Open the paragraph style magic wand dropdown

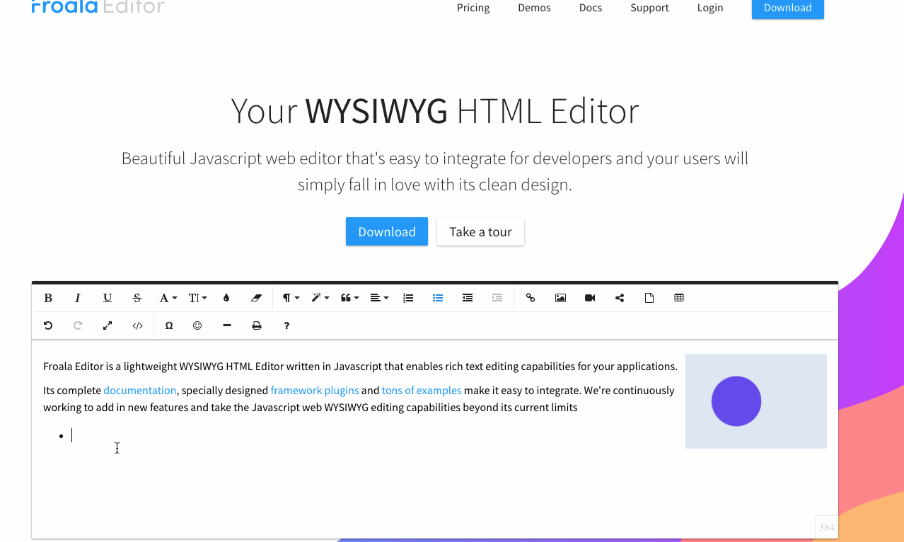coord(320,298)
